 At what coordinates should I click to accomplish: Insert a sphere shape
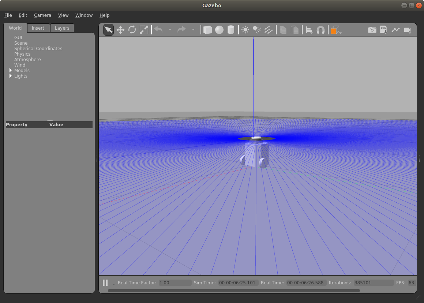click(x=219, y=30)
